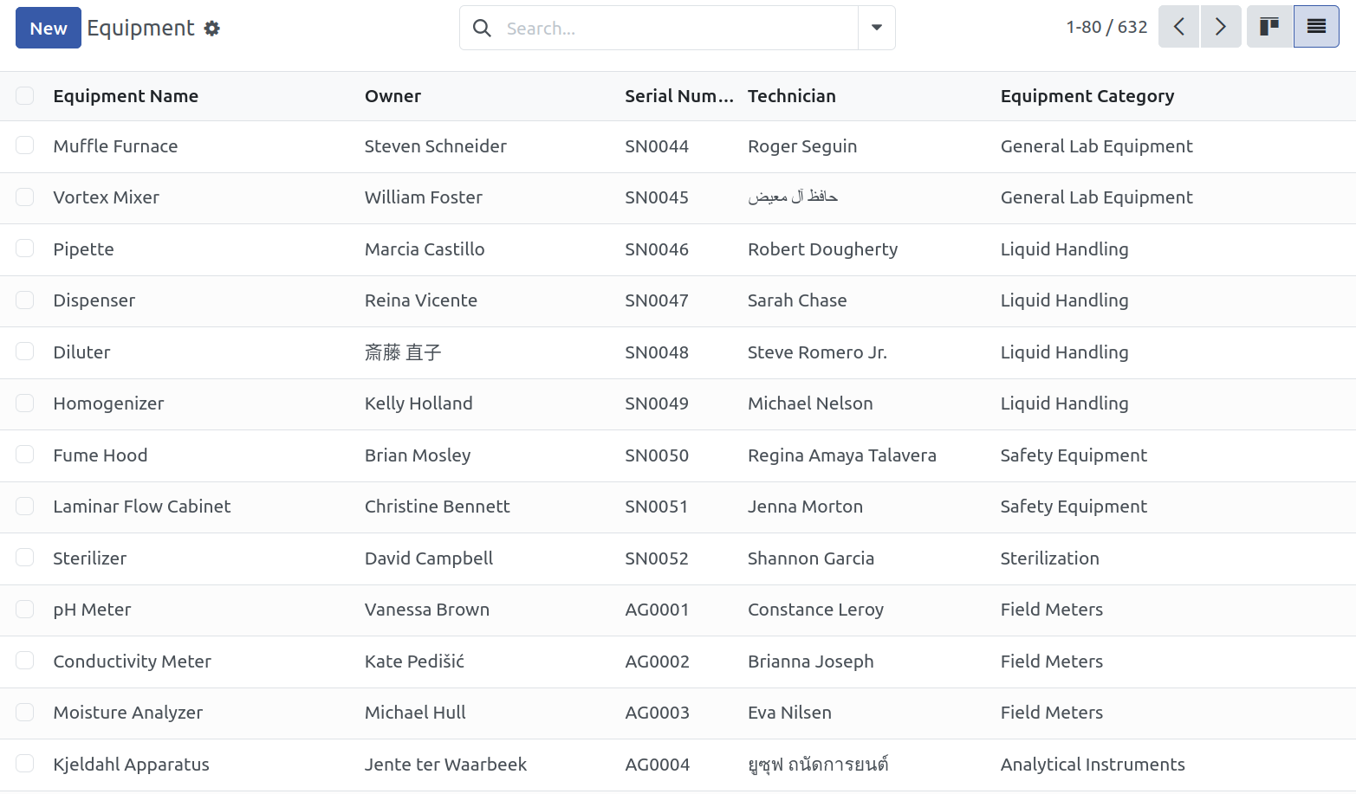Sort by the Equipment Category column header

click(x=1087, y=96)
